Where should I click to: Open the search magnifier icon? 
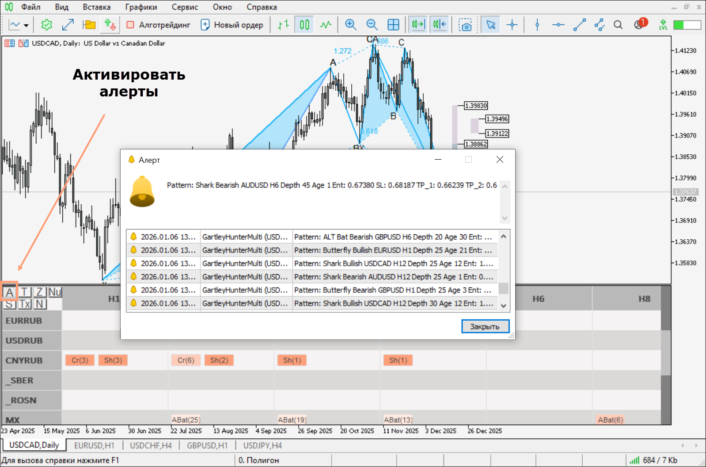618,25
